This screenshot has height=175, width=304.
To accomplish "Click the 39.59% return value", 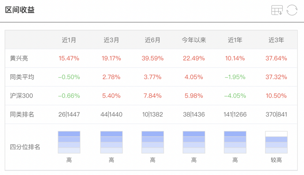I will [x=152, y=58].
